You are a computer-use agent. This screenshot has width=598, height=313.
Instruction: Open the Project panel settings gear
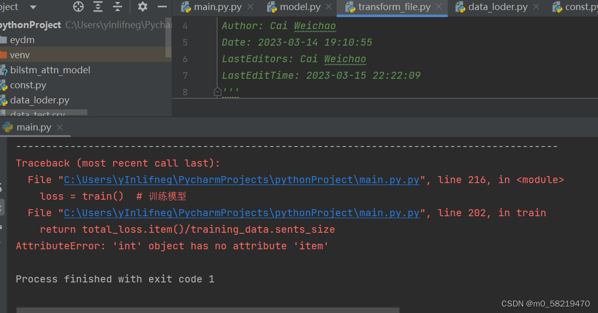point(142,7)
